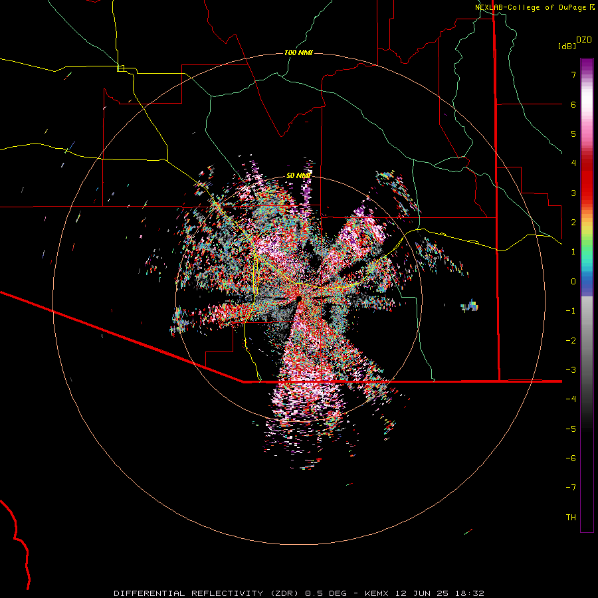The height and width of the screenshot is (598, 598).
Task: Click the small yellow square road marker
Action: [120, 68]
